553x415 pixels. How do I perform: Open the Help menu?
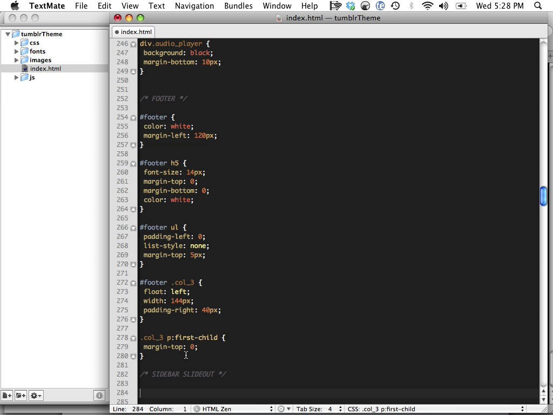(x=309, y=5)
